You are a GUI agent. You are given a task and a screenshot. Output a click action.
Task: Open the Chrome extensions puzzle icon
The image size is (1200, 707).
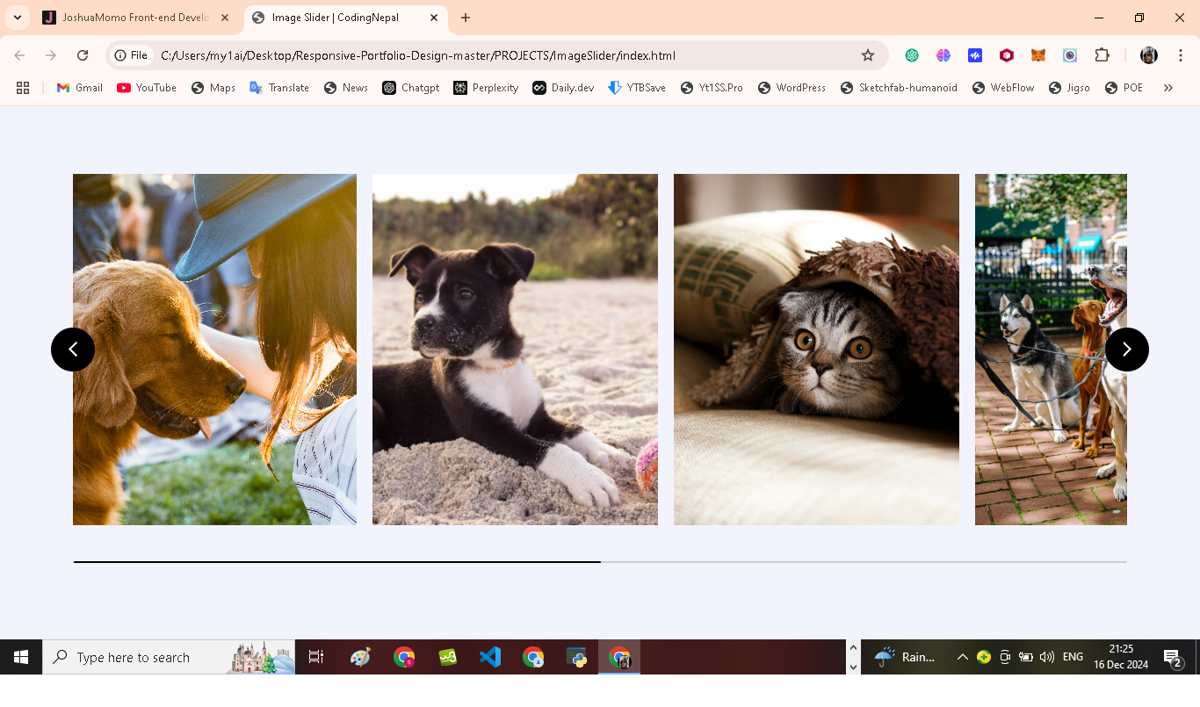[x=1102, y=55]
